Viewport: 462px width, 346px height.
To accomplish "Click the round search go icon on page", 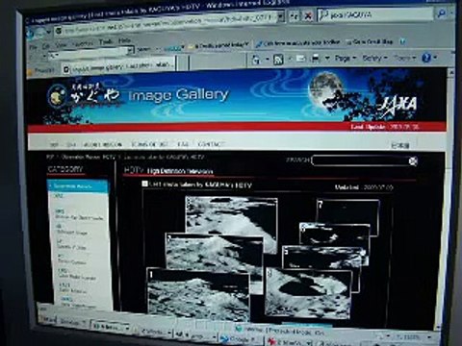I will click(413, 161).
